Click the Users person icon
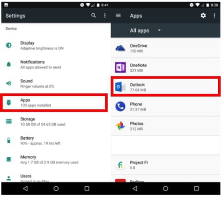Screen dimensions: 222x197 (9, 178)
